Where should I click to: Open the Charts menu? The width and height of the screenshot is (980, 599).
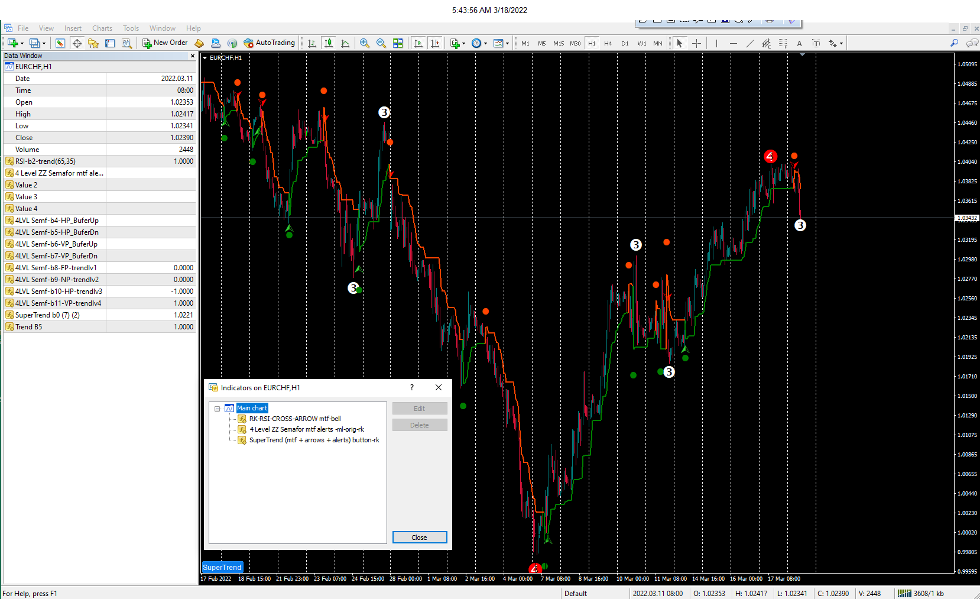[x=102, y=28]
